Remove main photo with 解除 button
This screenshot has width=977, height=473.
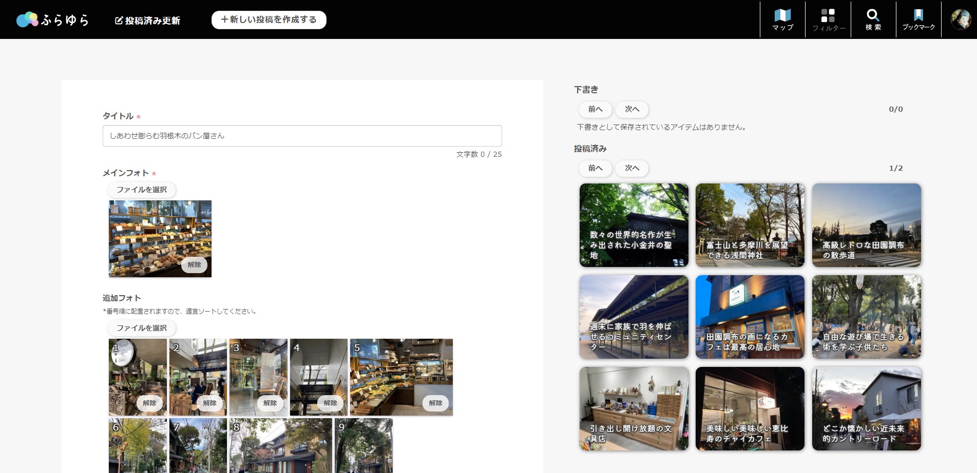pos(194,265)
